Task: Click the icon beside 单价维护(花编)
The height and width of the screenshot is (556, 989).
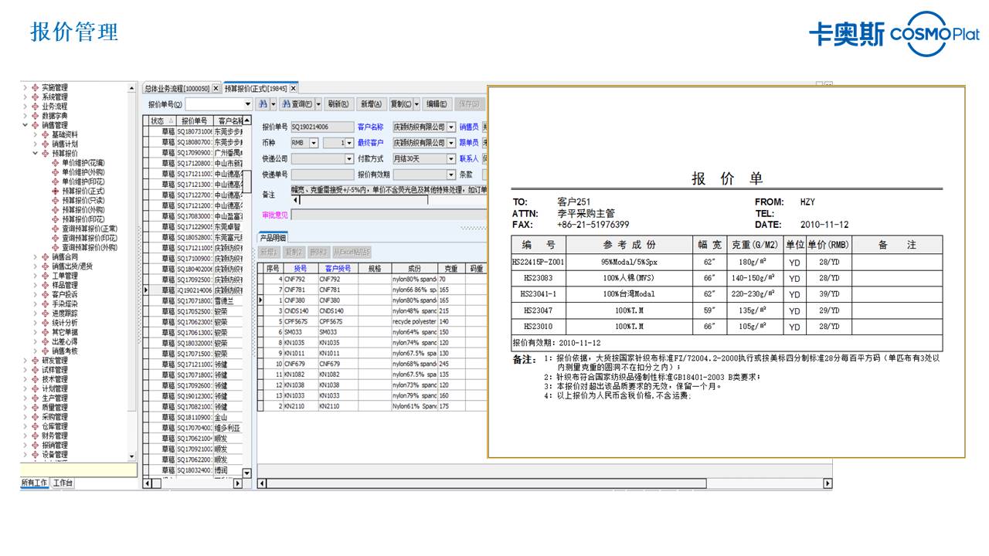Action: click(56, 163)
